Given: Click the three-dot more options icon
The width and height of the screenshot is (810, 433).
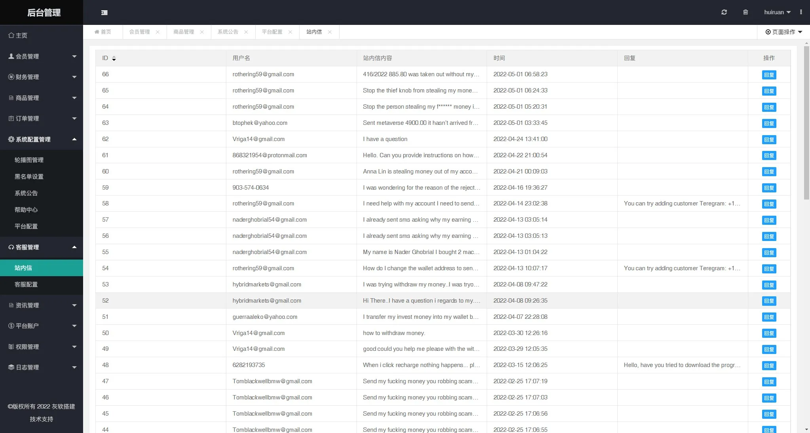Looking at the screenshot, I should (x=801, y=12).
